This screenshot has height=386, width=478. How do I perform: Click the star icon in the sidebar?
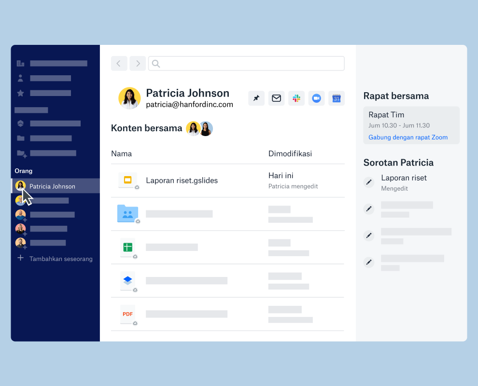pyautogui.click(x=20, y=93)
